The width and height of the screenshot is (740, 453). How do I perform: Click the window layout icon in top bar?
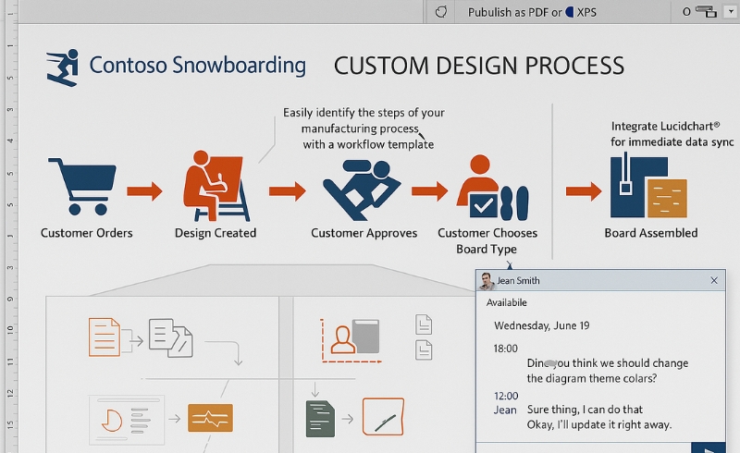tap(707, 11)
